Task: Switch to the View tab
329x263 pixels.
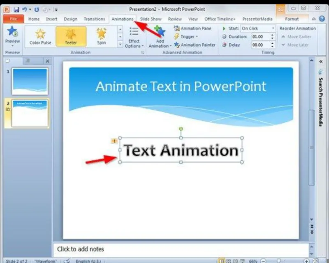Action: (x=193, y=19)
